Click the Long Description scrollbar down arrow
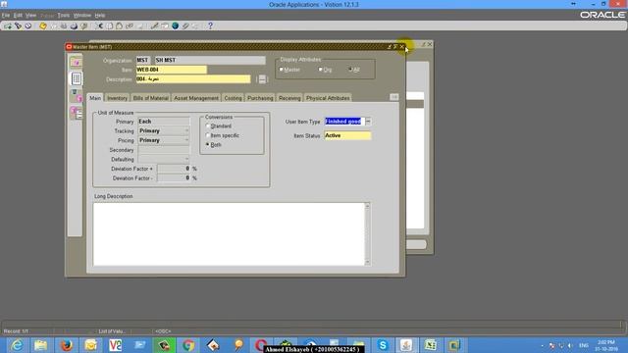This screenshot has width=628, height=353. click(368, 262)
